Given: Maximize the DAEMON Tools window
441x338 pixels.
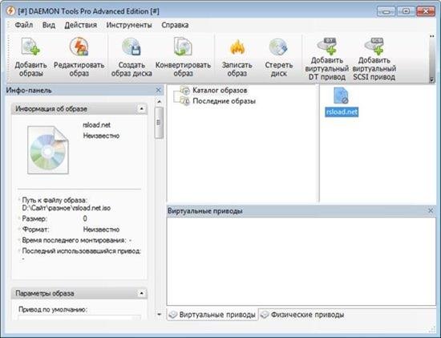Looking at the screenshot, I should (x=406, y=11).
